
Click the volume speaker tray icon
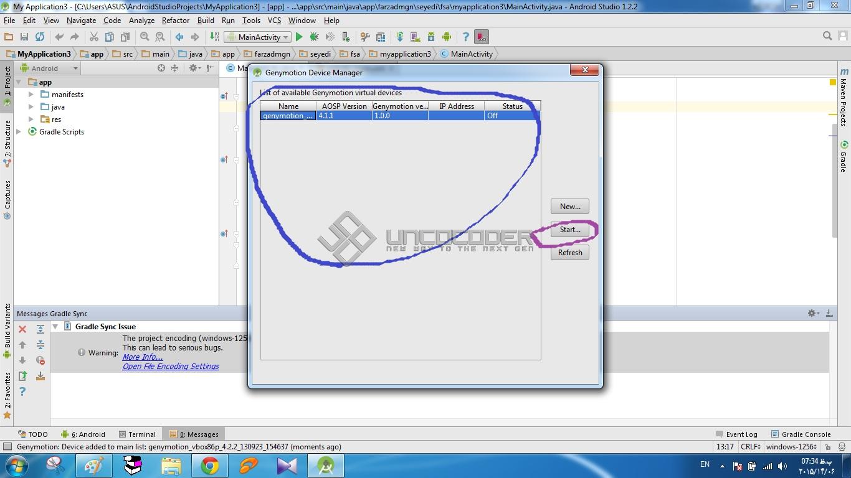(x=782, y=466)
